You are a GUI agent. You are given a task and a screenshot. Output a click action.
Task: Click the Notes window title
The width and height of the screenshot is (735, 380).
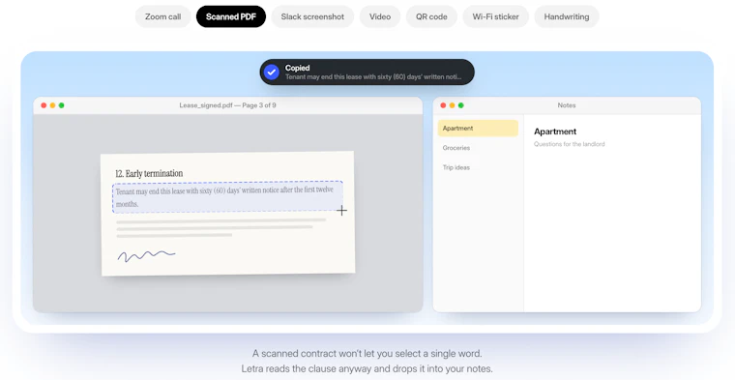[567, 105]
